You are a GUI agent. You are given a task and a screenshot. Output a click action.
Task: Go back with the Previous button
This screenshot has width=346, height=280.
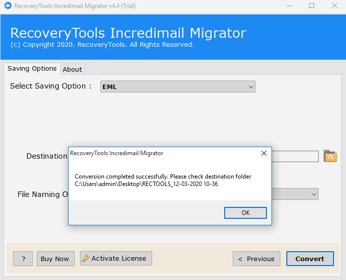click(256, 259)
